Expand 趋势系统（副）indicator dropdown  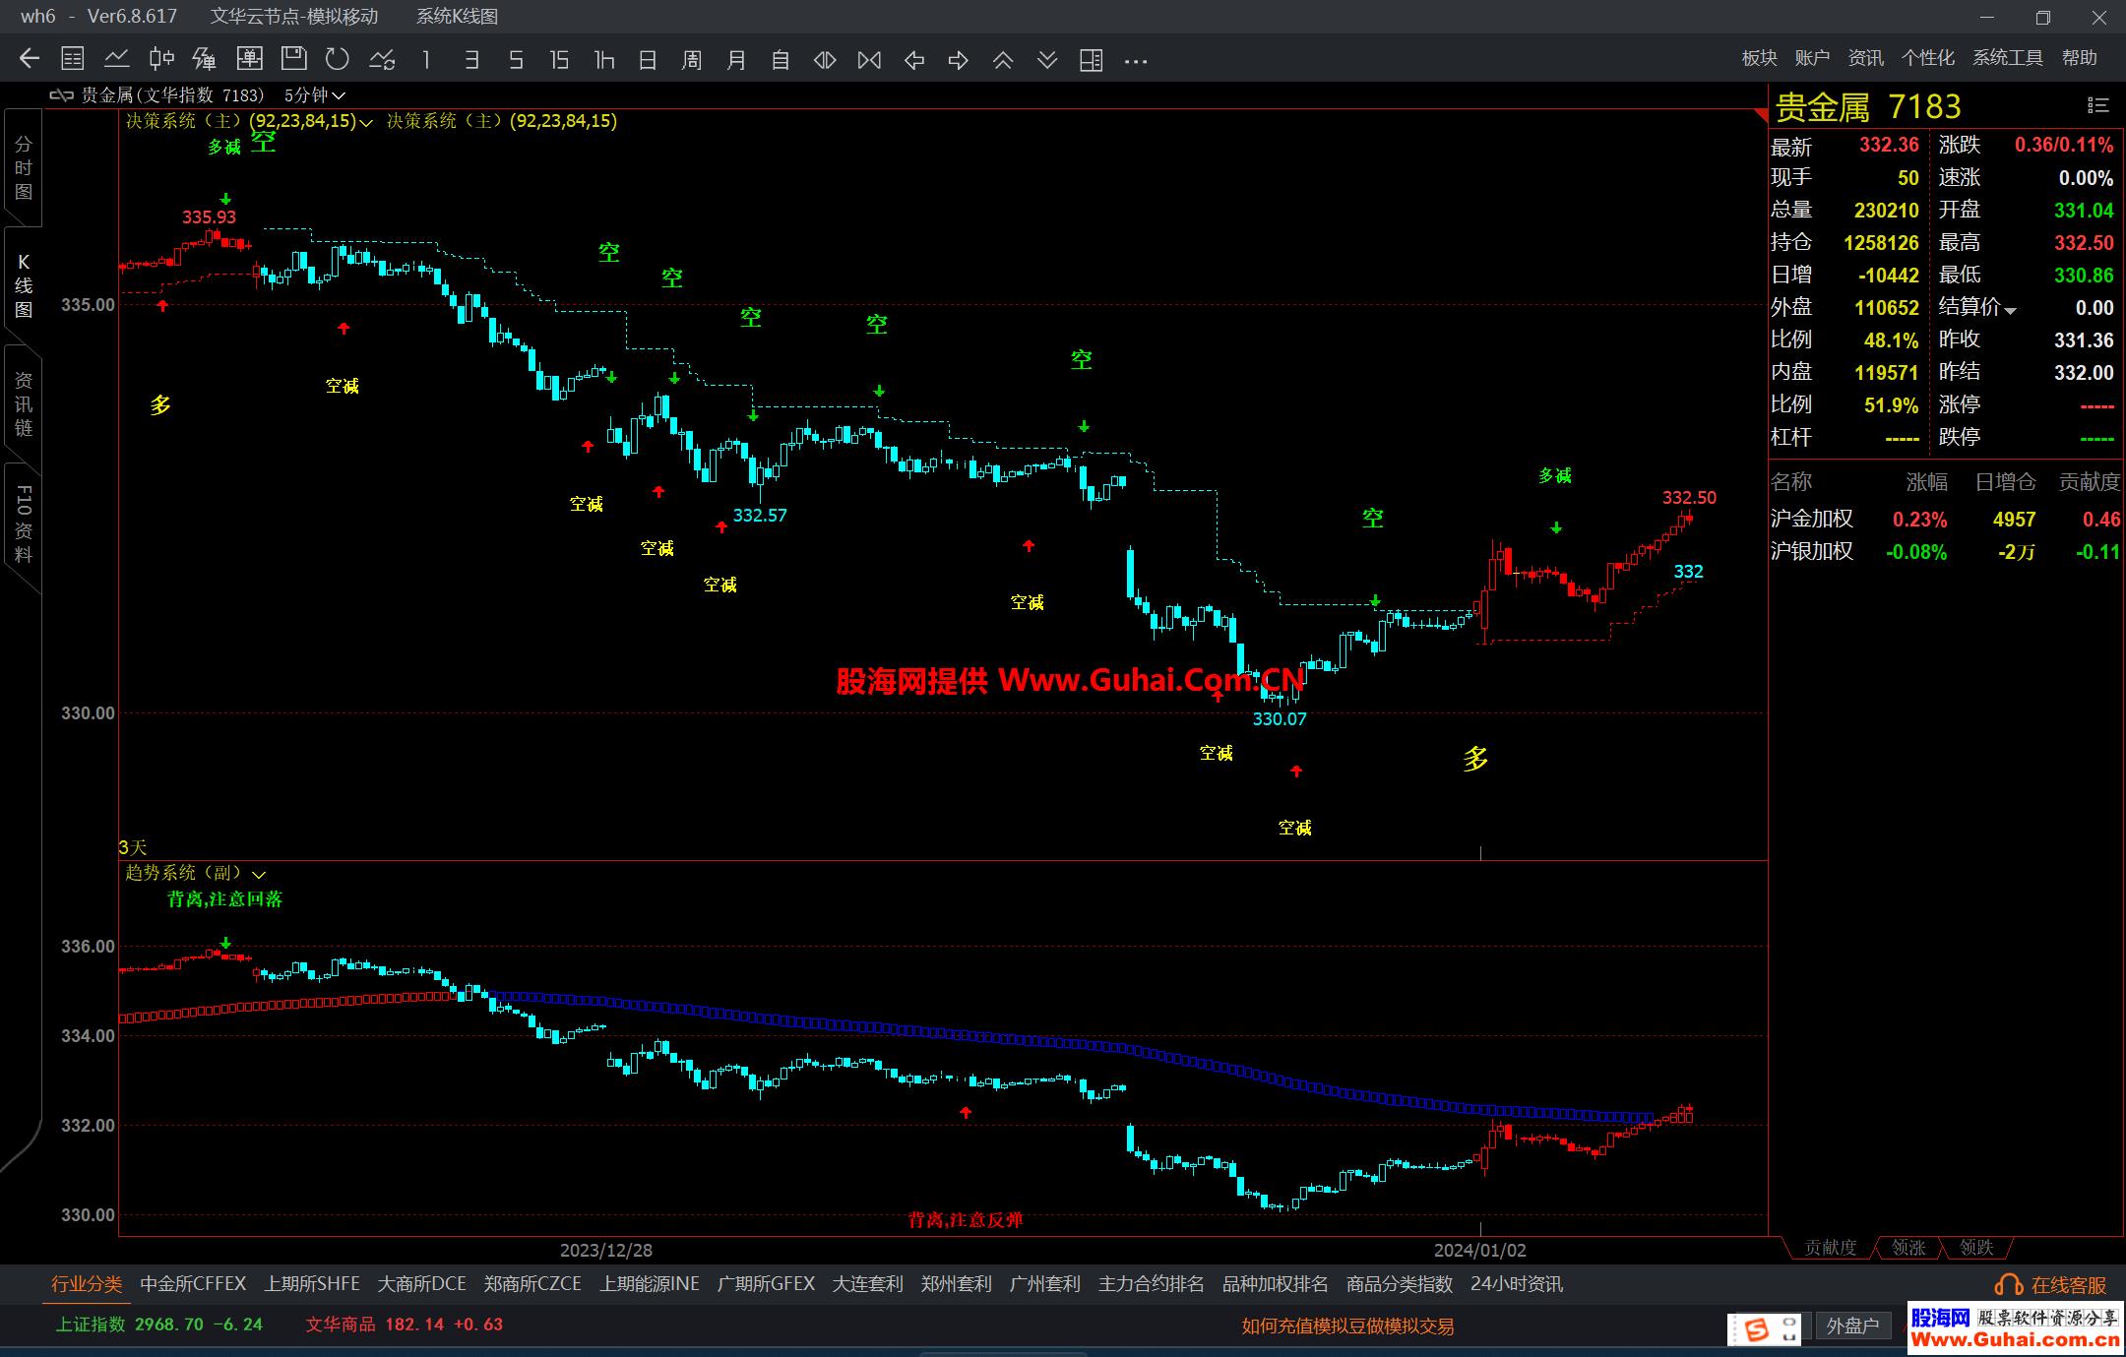tap(259, 874)
